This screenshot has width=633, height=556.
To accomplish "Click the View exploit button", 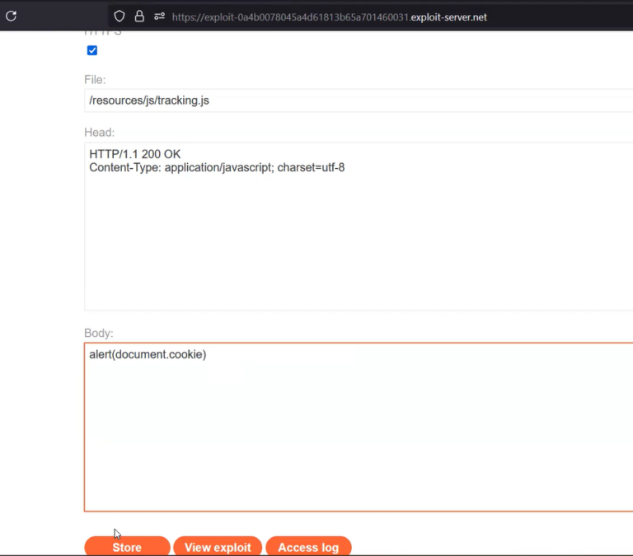I will (x=218, y=547).
